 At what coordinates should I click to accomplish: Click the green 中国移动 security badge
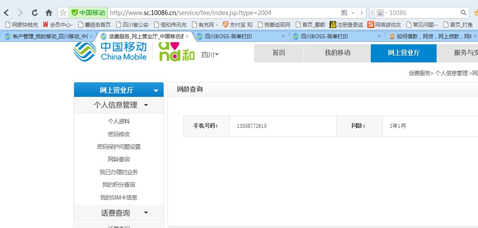(88, 13)
